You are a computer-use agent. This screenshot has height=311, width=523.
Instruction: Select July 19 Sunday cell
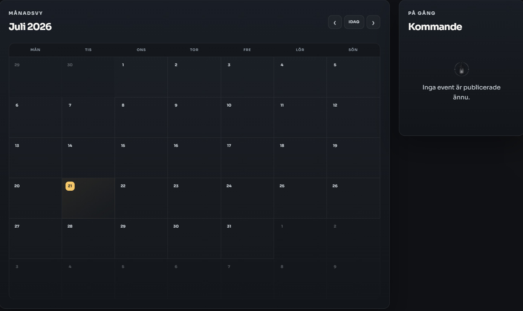[353, 158]
